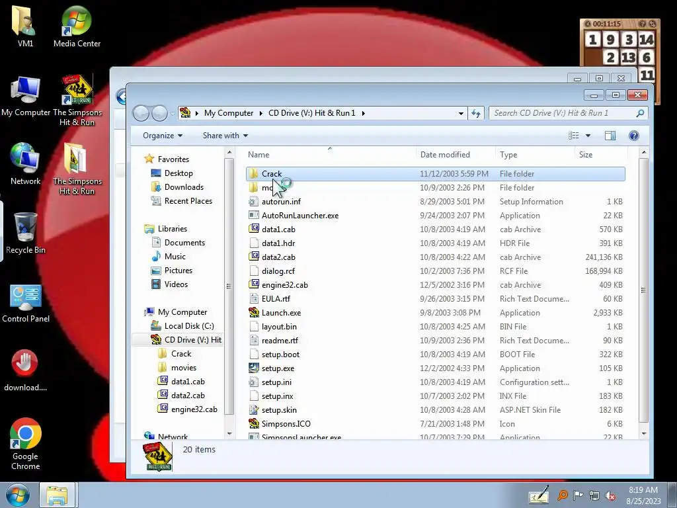Open the VM1 desktop icon

tap(24, 26)
